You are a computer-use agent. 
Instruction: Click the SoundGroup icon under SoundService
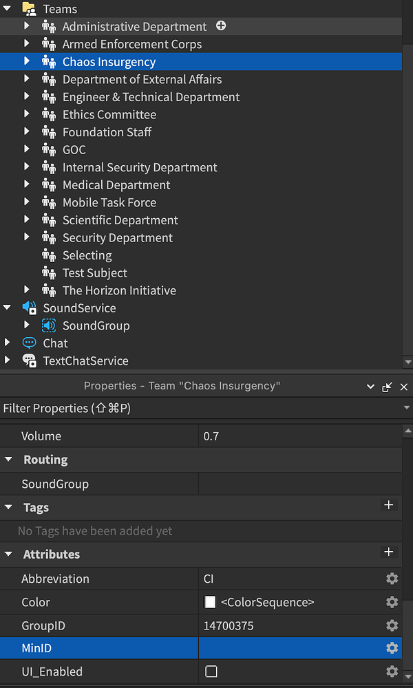point(47,326)
